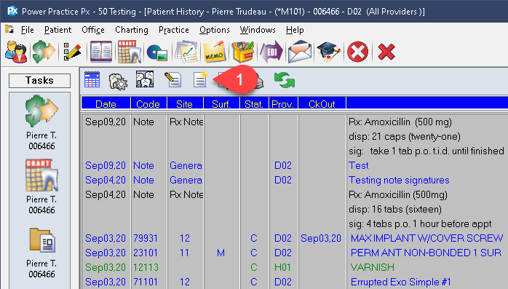Open the Patient menu
Image resolution: width=508 pixels, height=289 pixels.
point(57,30)
